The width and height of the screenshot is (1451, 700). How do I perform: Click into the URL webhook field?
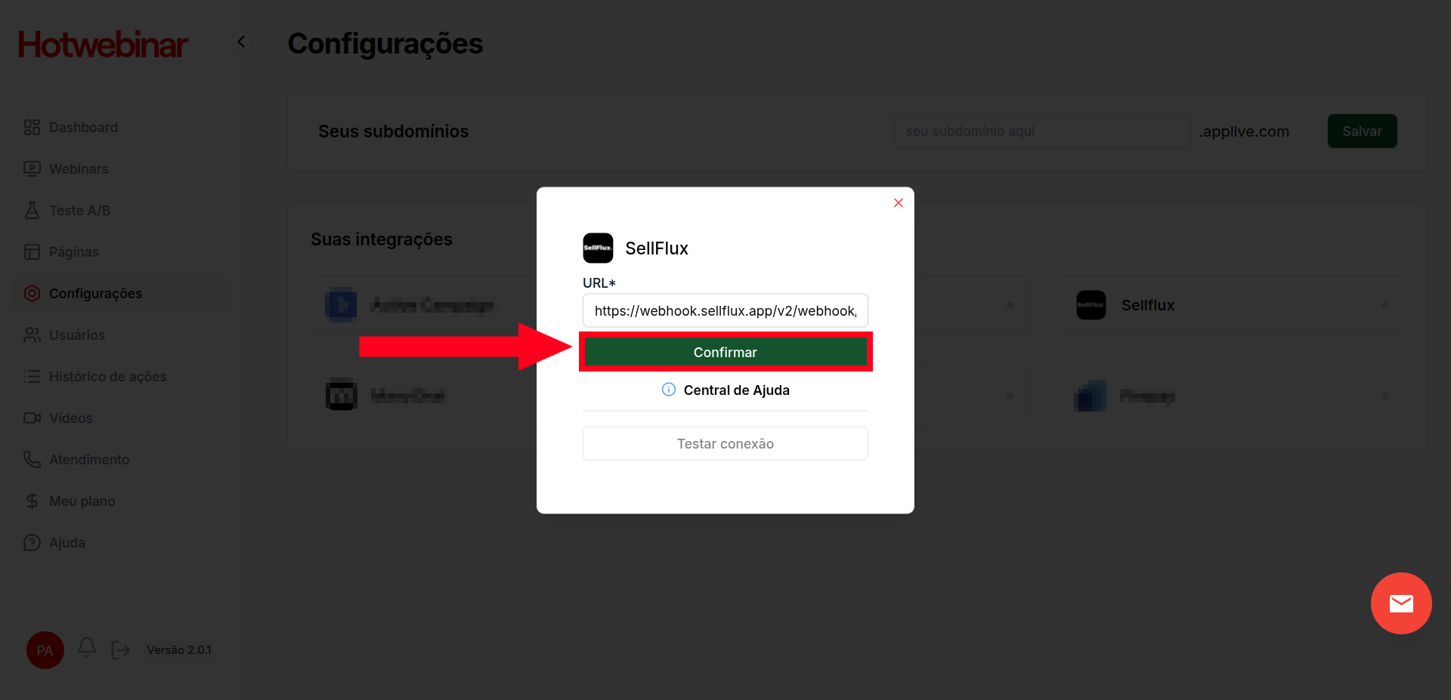725,310
